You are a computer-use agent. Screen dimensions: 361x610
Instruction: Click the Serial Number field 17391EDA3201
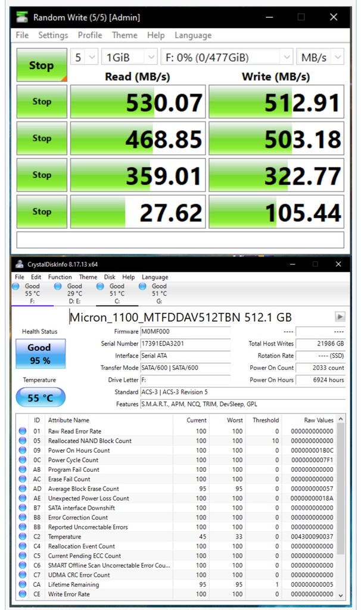point(185,344)
